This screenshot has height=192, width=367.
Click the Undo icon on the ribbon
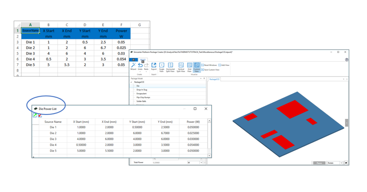(140, 65)
